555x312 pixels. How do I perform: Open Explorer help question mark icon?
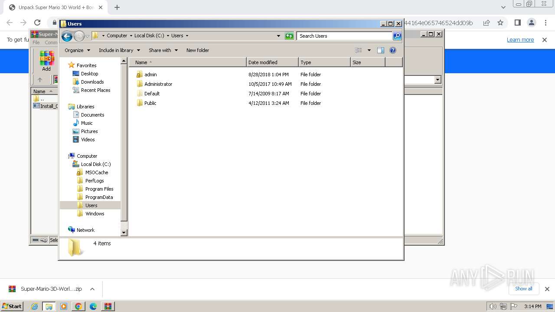(393, 50)
